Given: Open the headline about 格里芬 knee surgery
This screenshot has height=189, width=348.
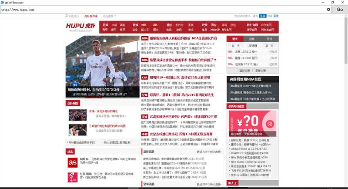Looking at the screenshot, I should click(183, 60).
